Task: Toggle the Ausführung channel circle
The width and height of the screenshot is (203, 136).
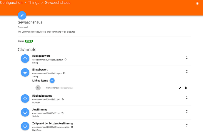Action: point(25,112)
